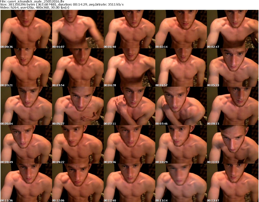
Task: Click the 'File:' name line in the header
Action: tap(32, 2)
